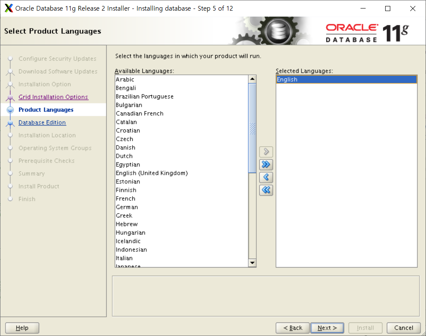
Task: Click the Available Languages scrollbar thumb
Action: pyautogui.click(x=253, y=128)
